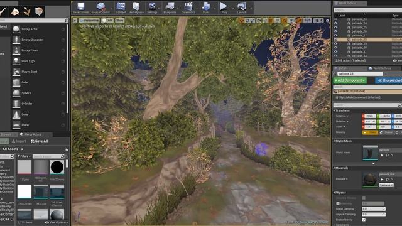Open the Perspective view mode dropdown
This screenshot has height=226, width=402.
pyautogui.click(x=89, y=21)
